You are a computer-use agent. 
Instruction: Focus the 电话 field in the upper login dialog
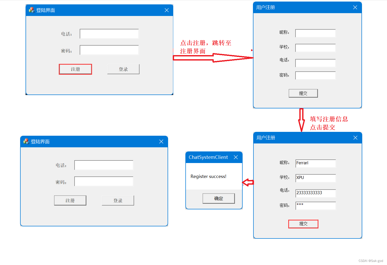[109, 34]
